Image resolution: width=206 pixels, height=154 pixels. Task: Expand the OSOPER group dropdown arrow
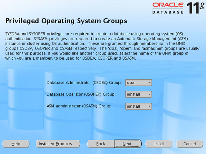(149, 94)
